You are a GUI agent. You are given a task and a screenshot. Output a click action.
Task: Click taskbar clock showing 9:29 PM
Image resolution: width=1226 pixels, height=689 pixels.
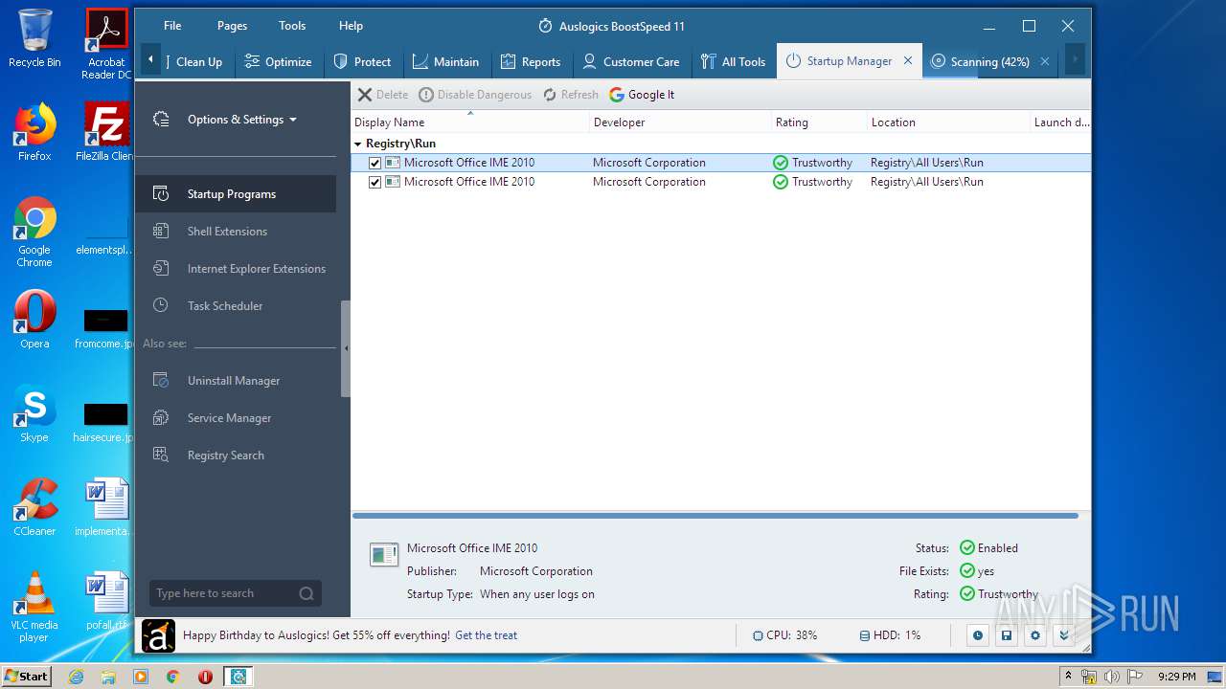click(x=1176, y=677)
